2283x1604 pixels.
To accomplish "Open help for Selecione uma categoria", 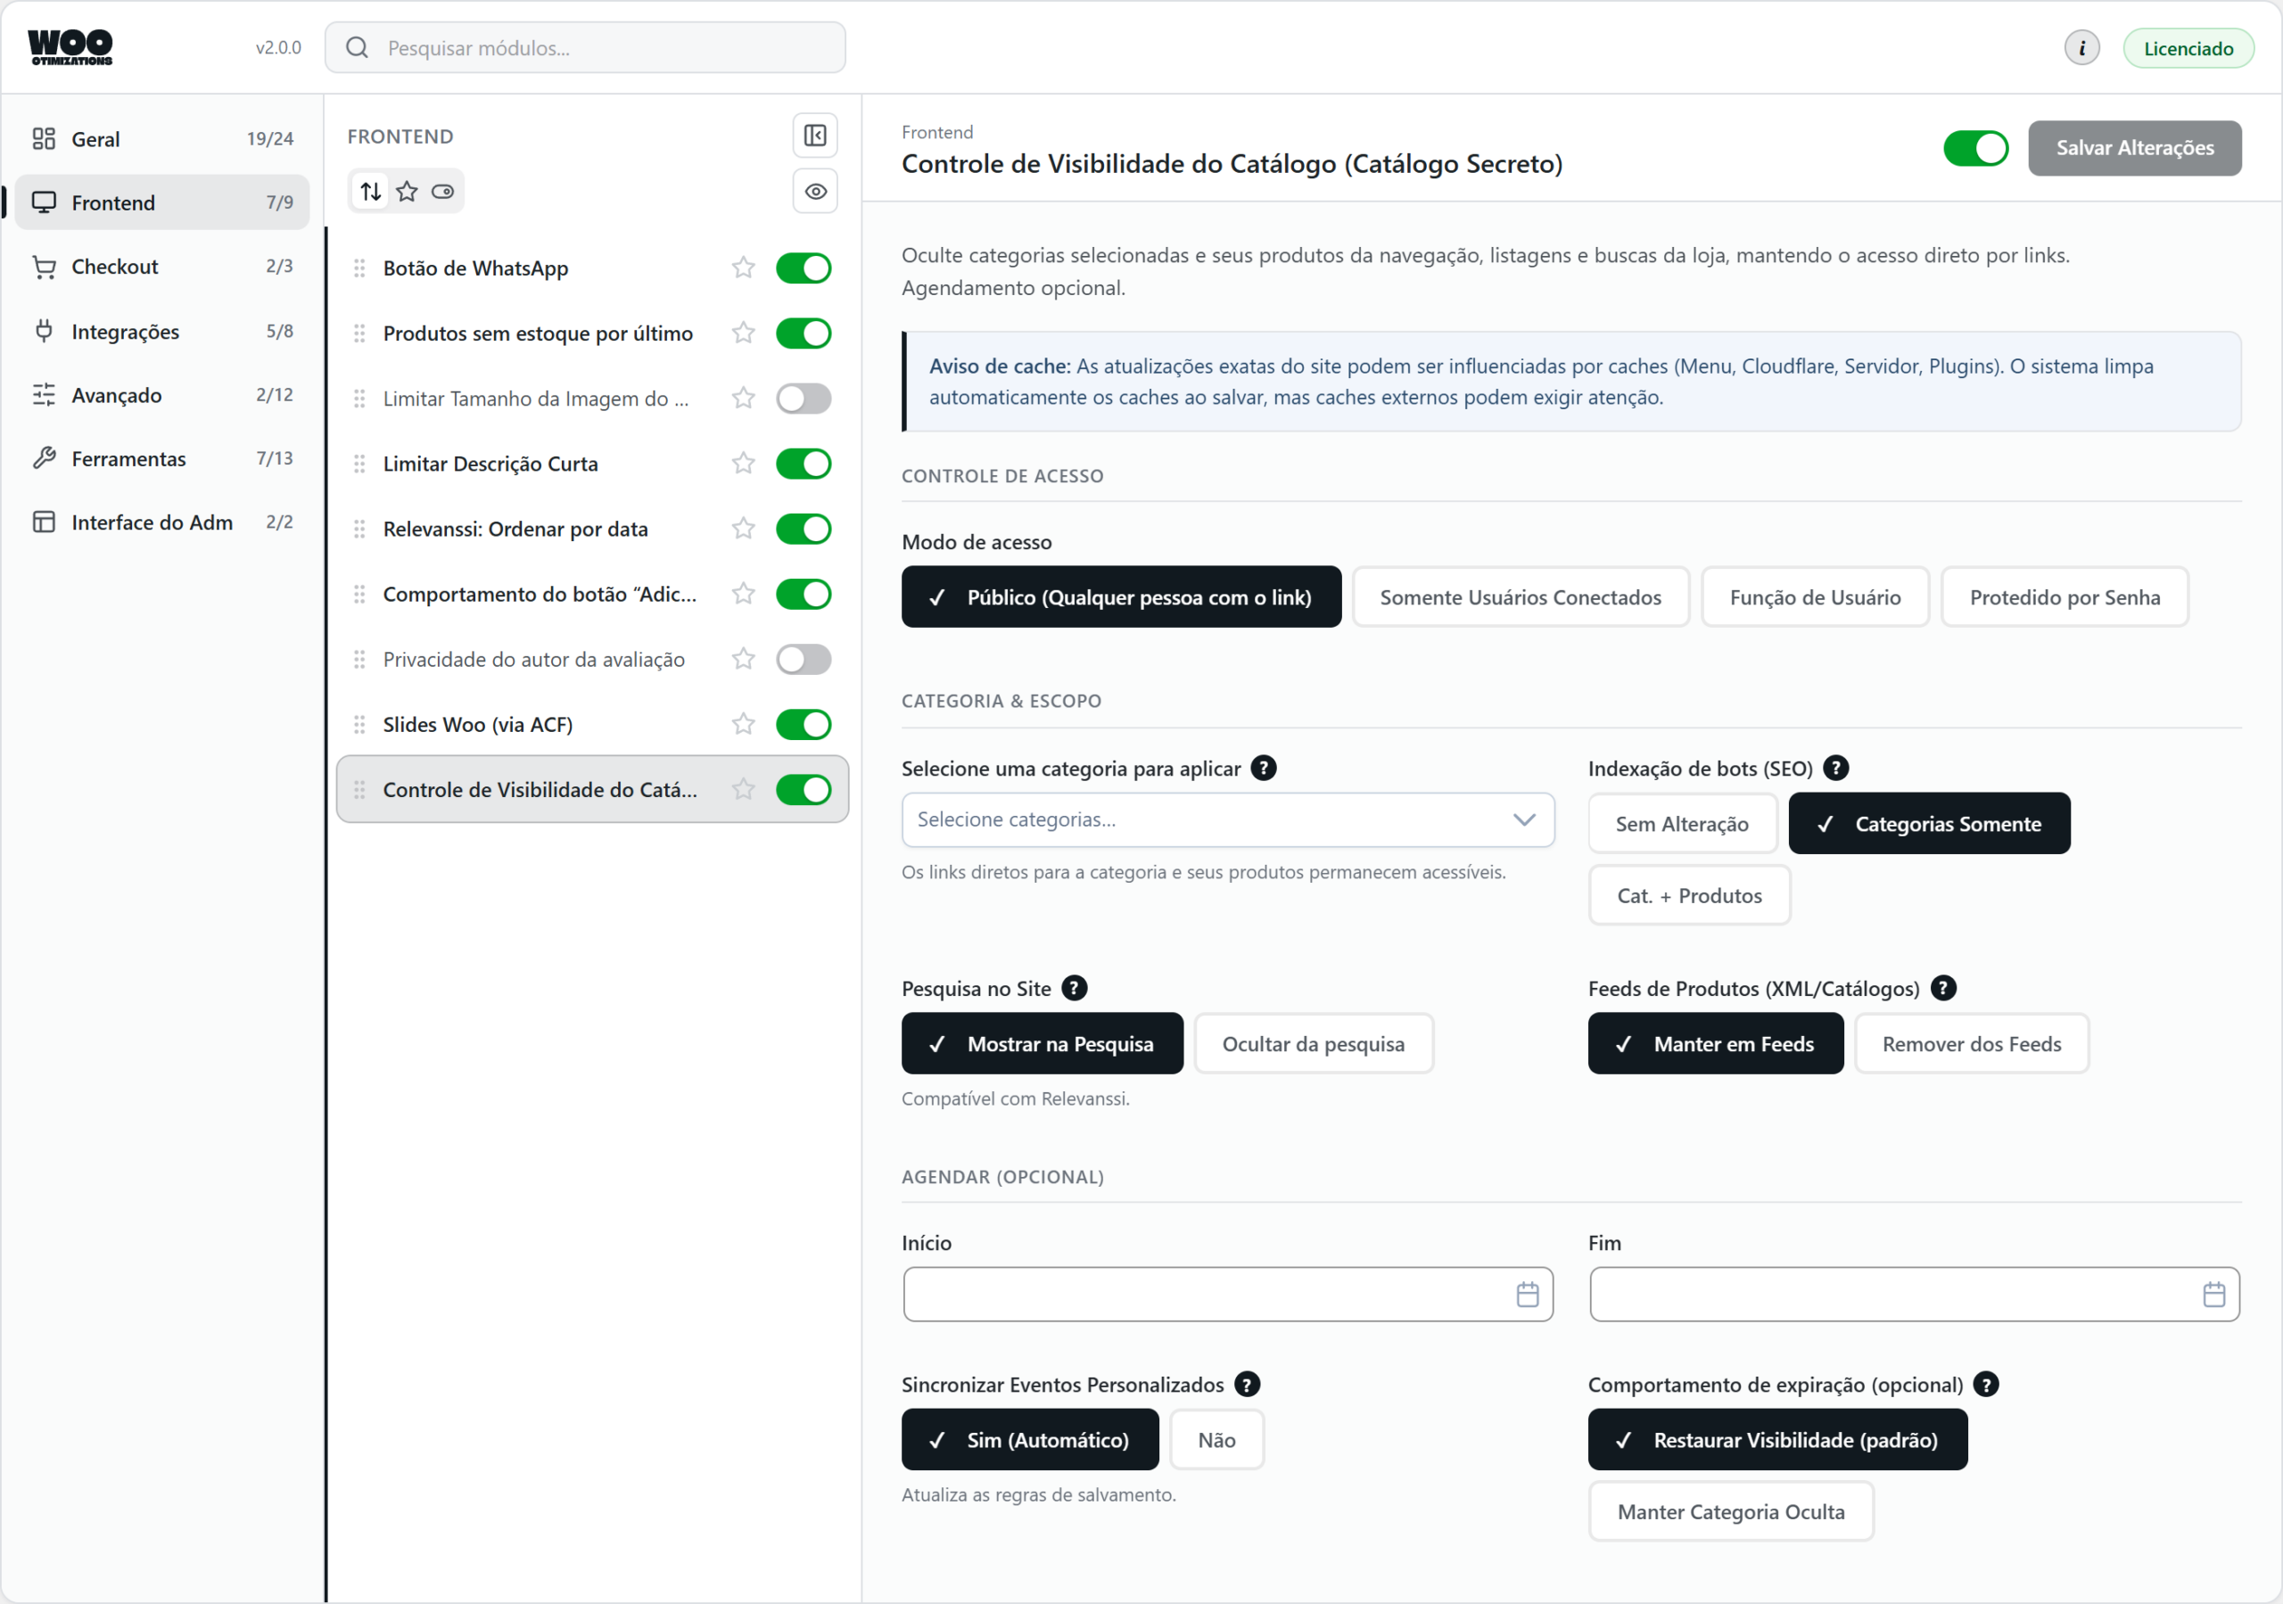I will point(1263,768).
